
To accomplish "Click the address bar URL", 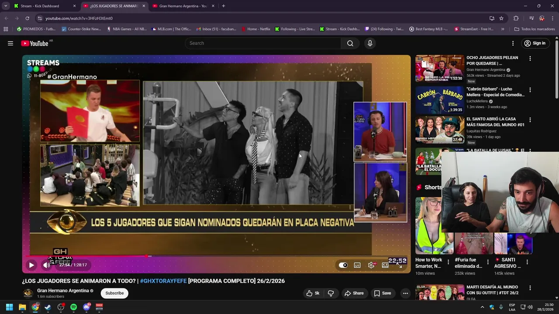I will [79, 18].
